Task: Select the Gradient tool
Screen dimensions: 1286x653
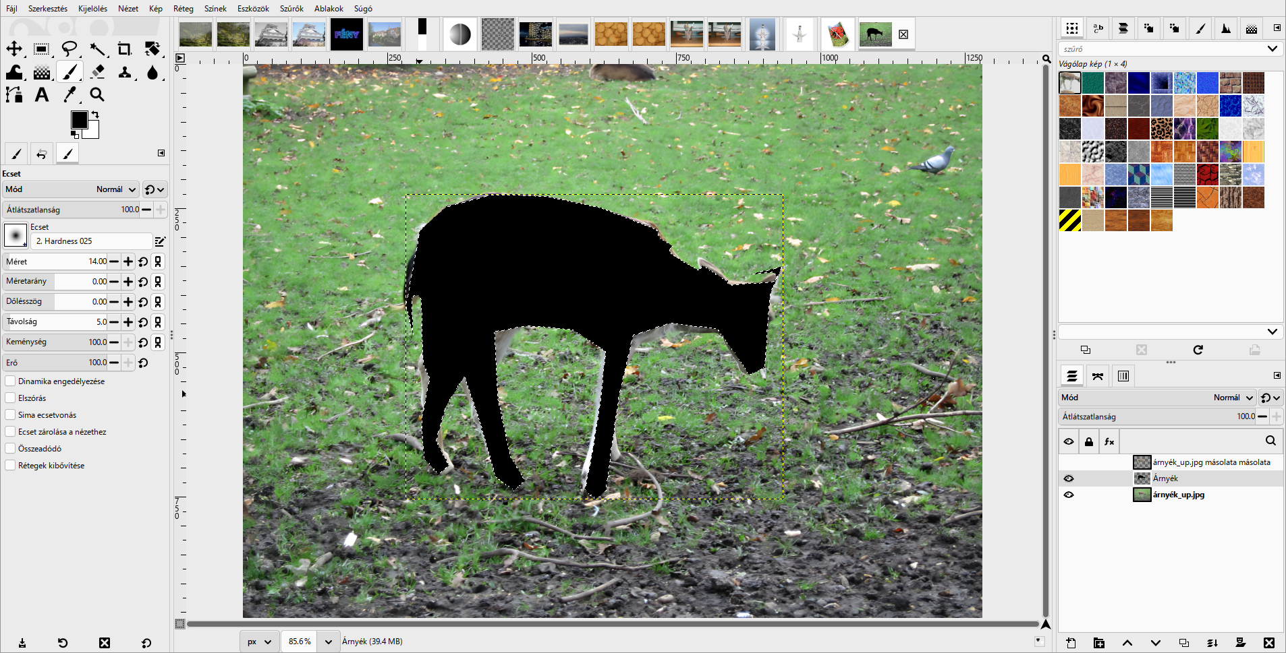Action: (42, 72)
